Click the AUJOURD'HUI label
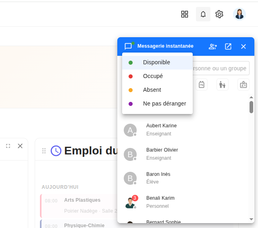258x228 pixels. pos(60,187)
